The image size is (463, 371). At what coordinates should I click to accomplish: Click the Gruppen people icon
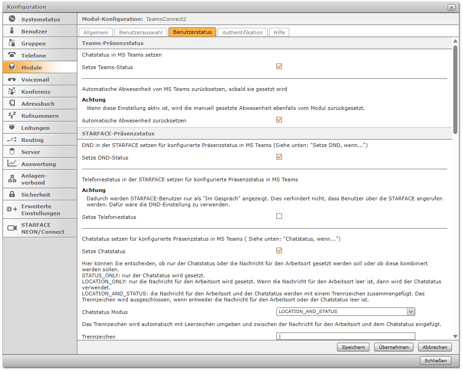pos(12,43)
